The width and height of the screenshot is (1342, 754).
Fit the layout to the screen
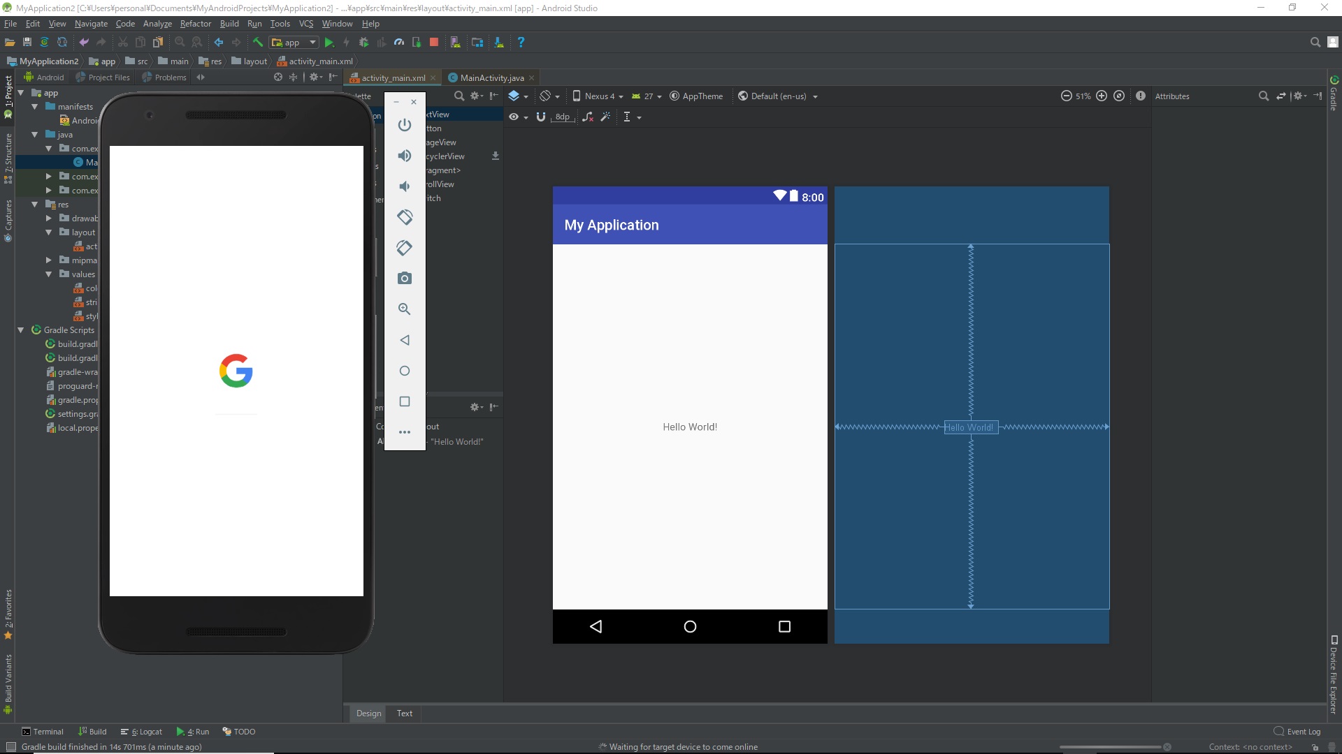pos(1119,96)
